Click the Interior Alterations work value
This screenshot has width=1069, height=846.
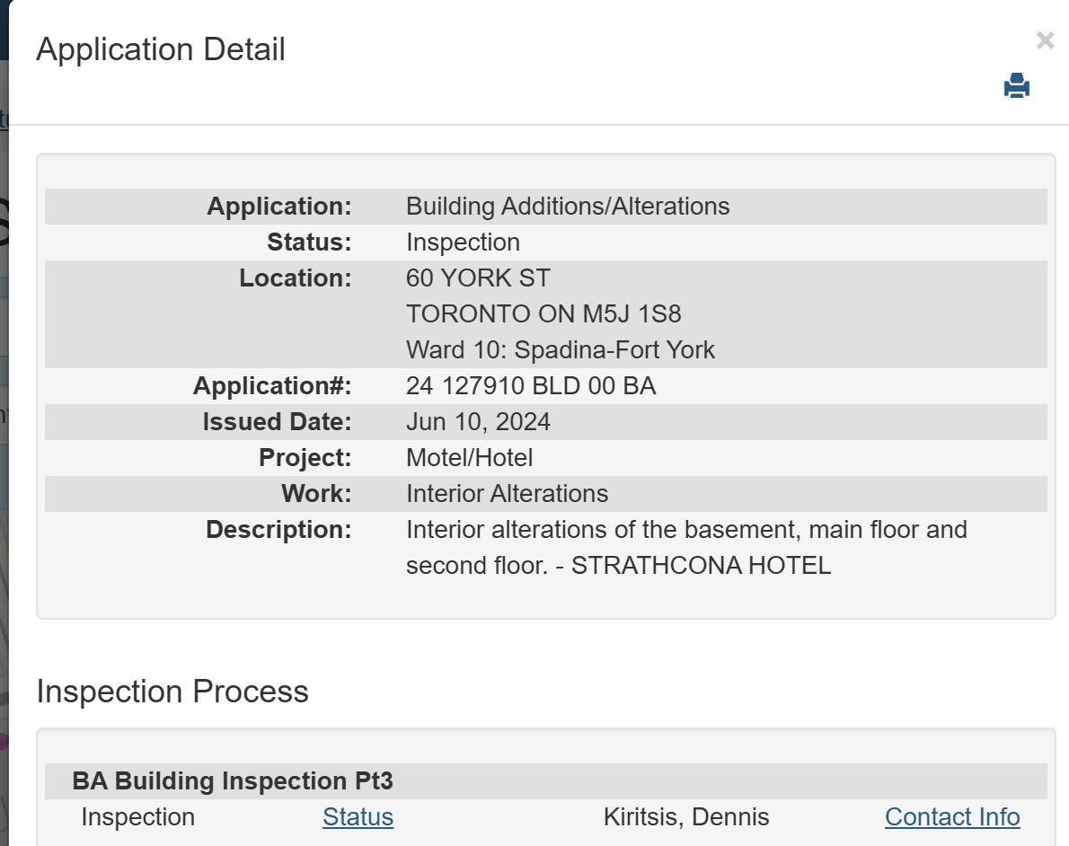click(507, 494)
